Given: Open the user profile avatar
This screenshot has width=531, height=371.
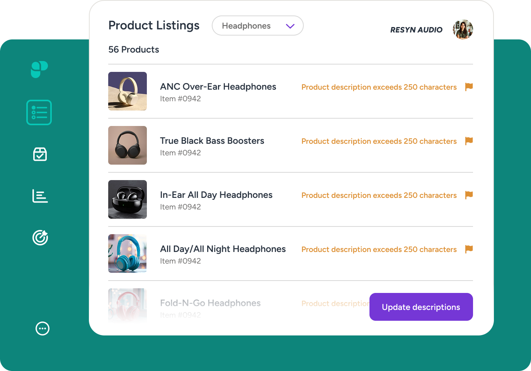Looking at the screenshot, I should click(x=463, y=29).
